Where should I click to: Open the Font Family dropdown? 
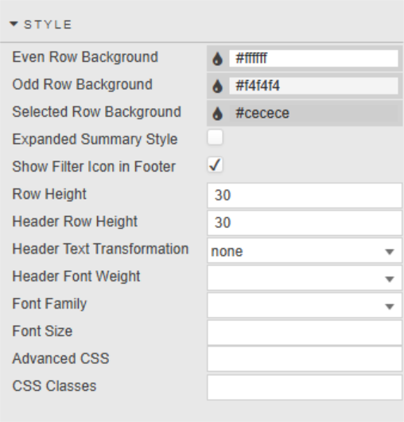(x=305, y=305)
